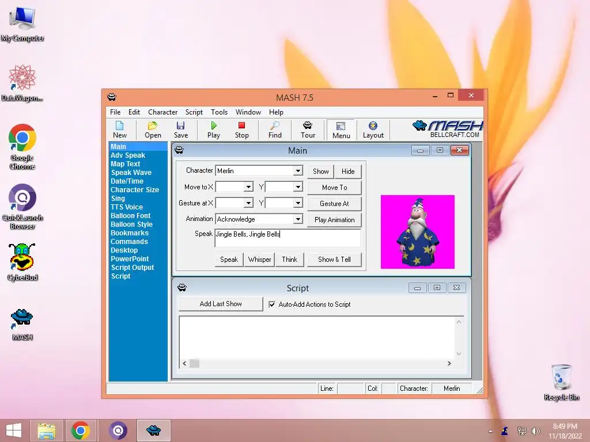Expand the Move to X dropdown

[x=248, y=187]
